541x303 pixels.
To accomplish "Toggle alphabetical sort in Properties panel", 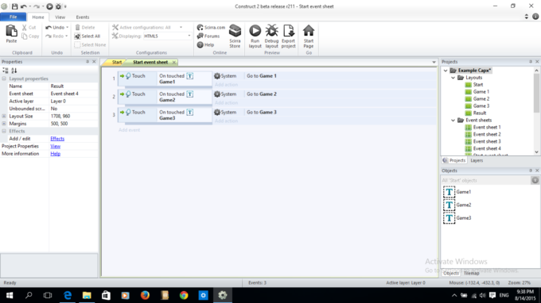I will (14, 71).
